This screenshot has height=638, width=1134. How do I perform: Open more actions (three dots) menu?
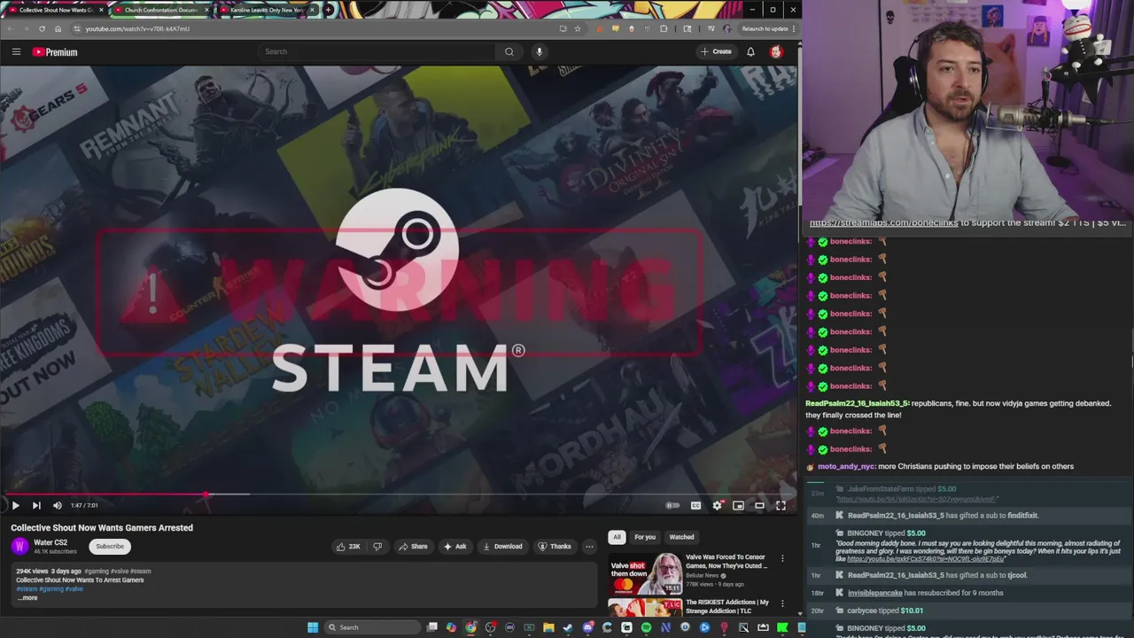[589, 546]
